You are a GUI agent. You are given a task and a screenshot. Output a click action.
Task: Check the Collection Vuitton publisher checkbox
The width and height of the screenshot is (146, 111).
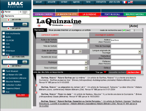point(4,85)
